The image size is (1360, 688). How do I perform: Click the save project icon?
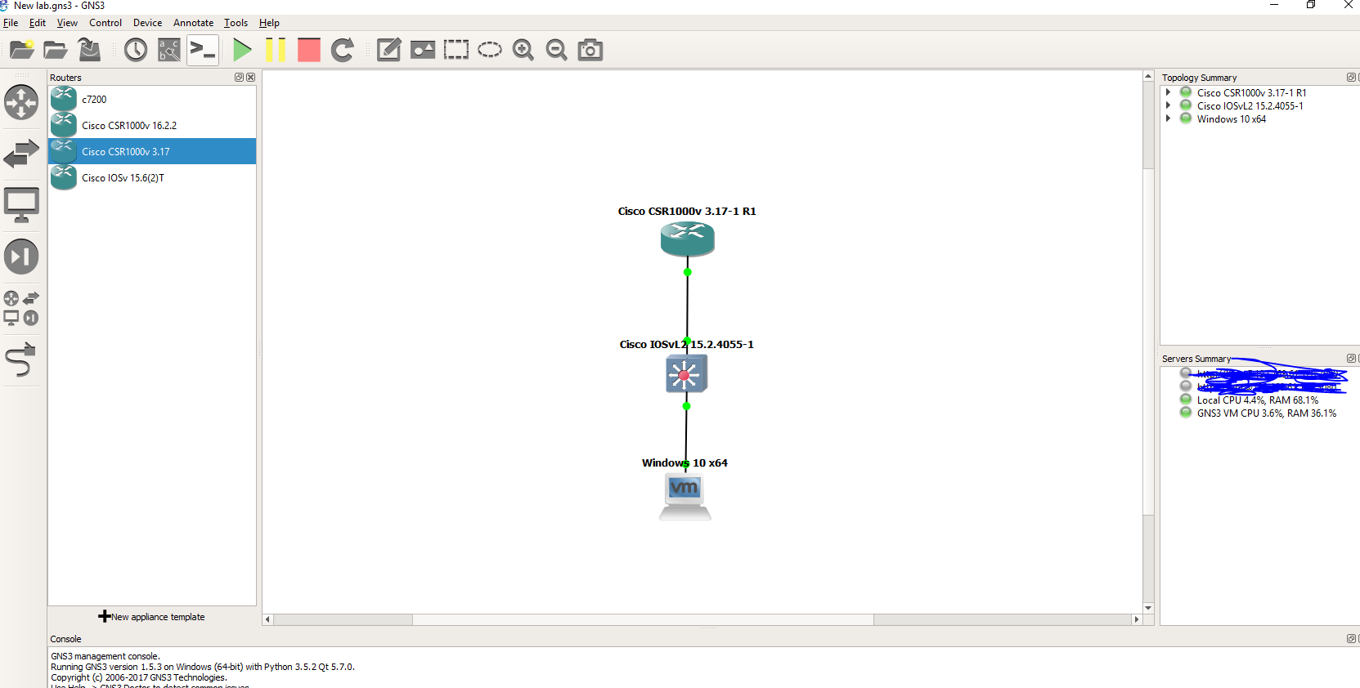[x=89, y=50]
